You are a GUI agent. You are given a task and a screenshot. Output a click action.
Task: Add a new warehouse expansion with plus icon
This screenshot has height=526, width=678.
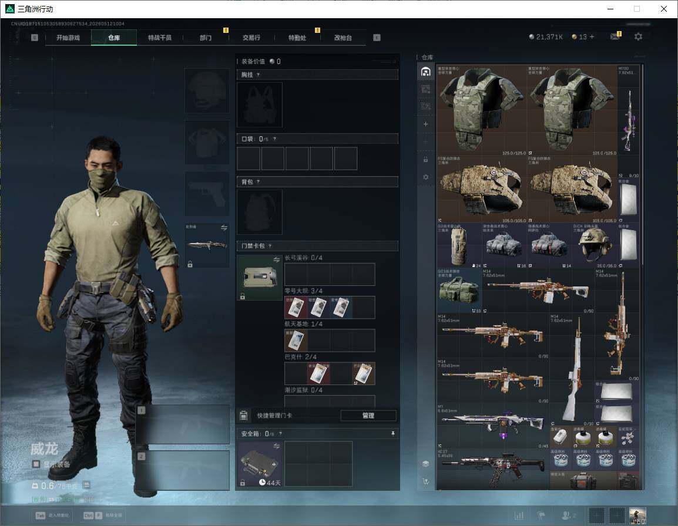pyautogui.click(x=425, y=124)
